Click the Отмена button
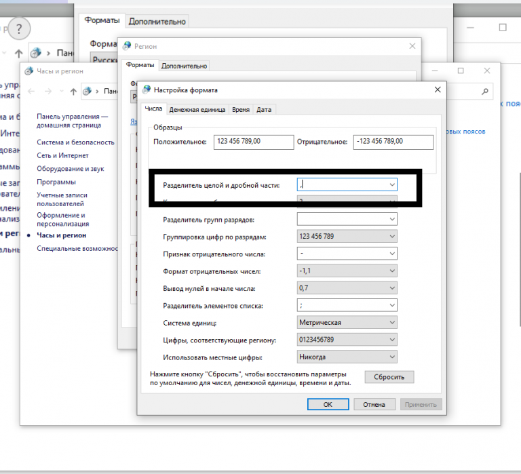Viewport: 521px width, 474px height. click(374, 404)
